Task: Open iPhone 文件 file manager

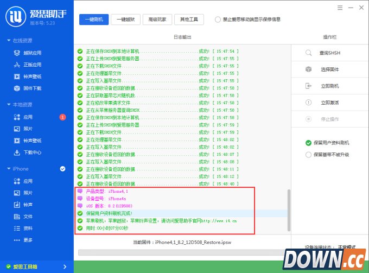Action: tap(27, 217)
